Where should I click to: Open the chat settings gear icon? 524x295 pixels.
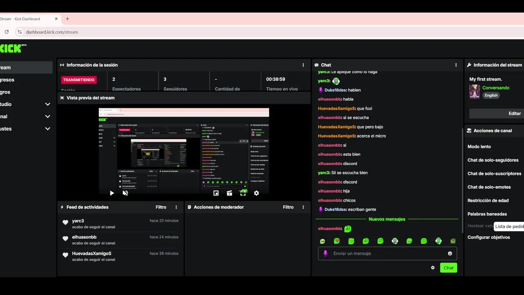tap(433, 268)
